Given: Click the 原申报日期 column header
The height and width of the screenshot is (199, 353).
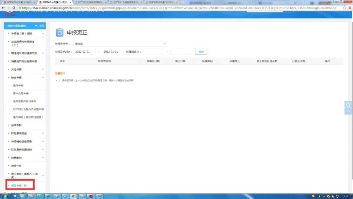Looking at the screenshot, I should (x=153, y=61).
